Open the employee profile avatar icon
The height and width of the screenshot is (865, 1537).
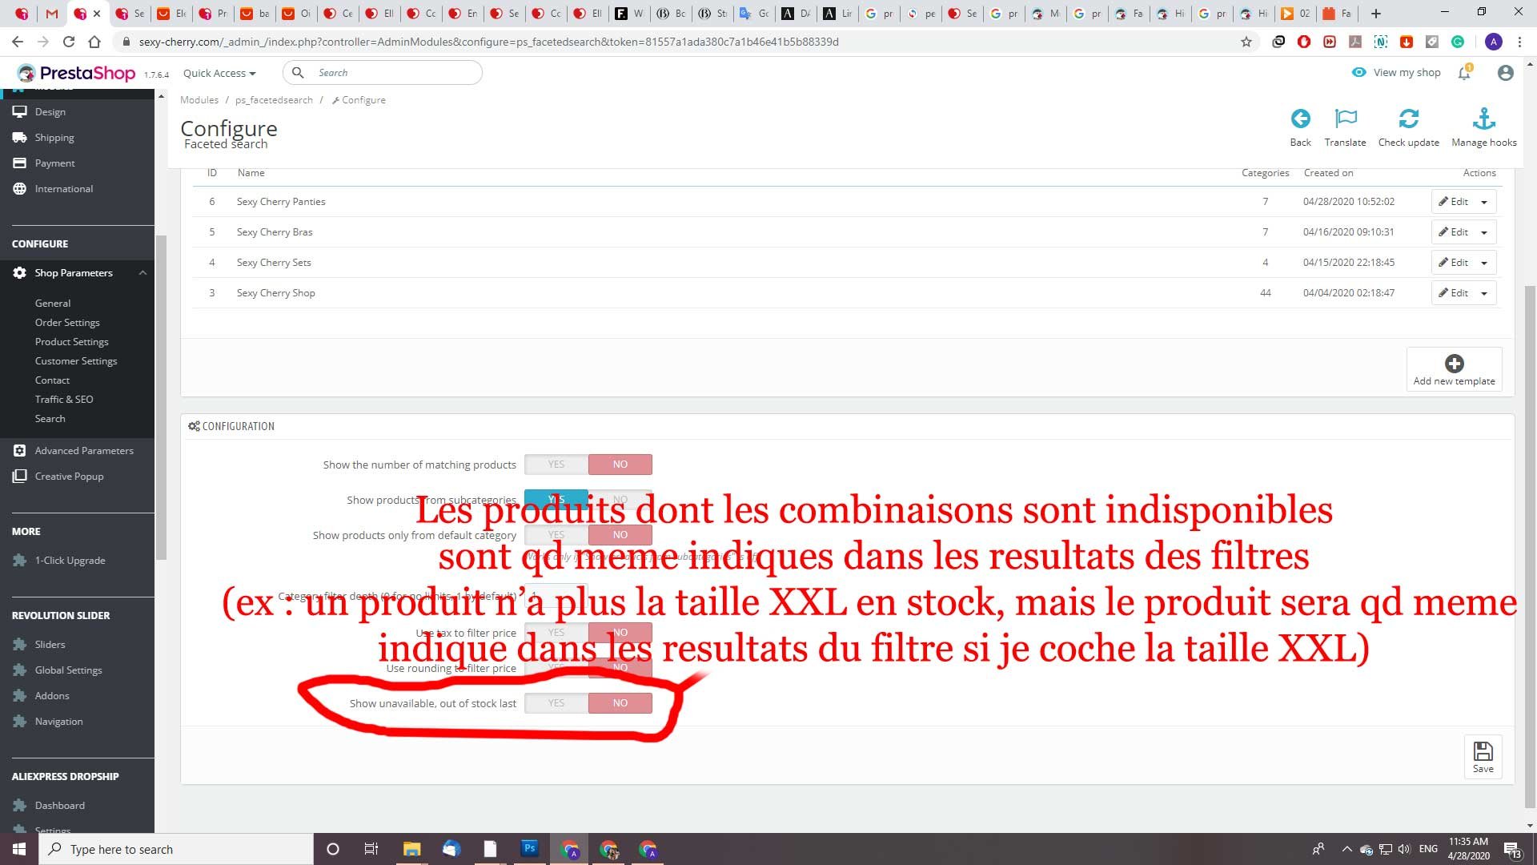tap(1505, 73)
